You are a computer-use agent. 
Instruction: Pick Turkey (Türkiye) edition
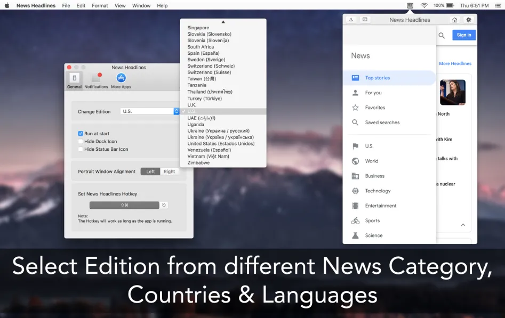pos(223,99)
